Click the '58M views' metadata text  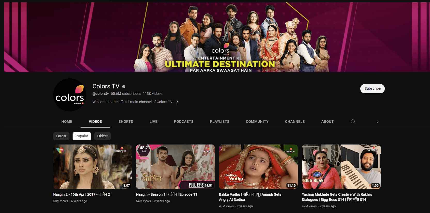(x=61, y=201)
